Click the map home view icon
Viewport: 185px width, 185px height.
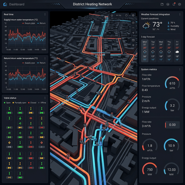(112, 15)
